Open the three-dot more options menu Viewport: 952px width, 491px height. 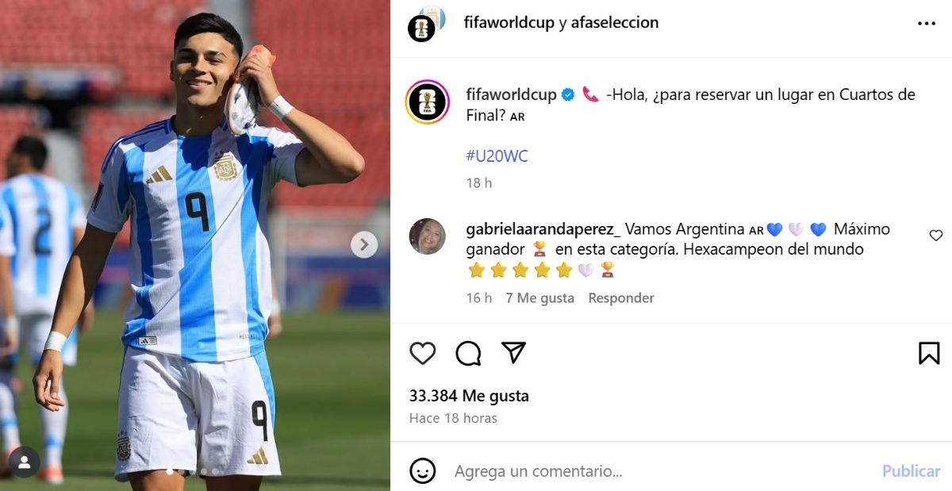[927, 24]
